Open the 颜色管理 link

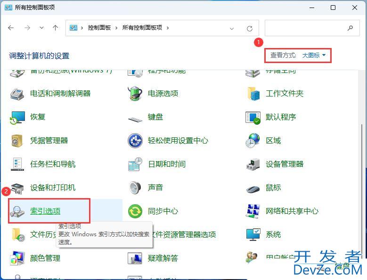pos(45,258)
